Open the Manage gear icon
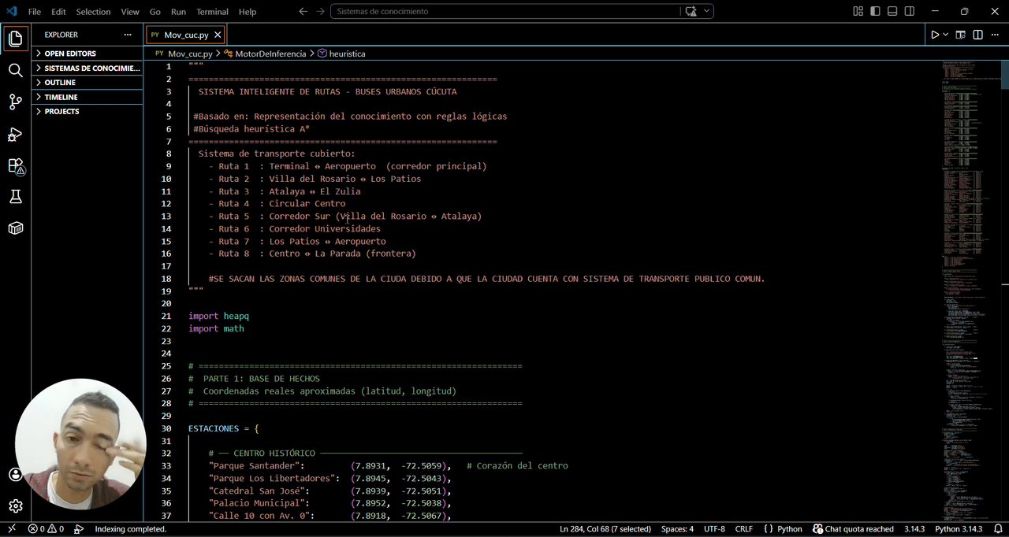This screenshot has height=537, width=1009. click(15, 506)
